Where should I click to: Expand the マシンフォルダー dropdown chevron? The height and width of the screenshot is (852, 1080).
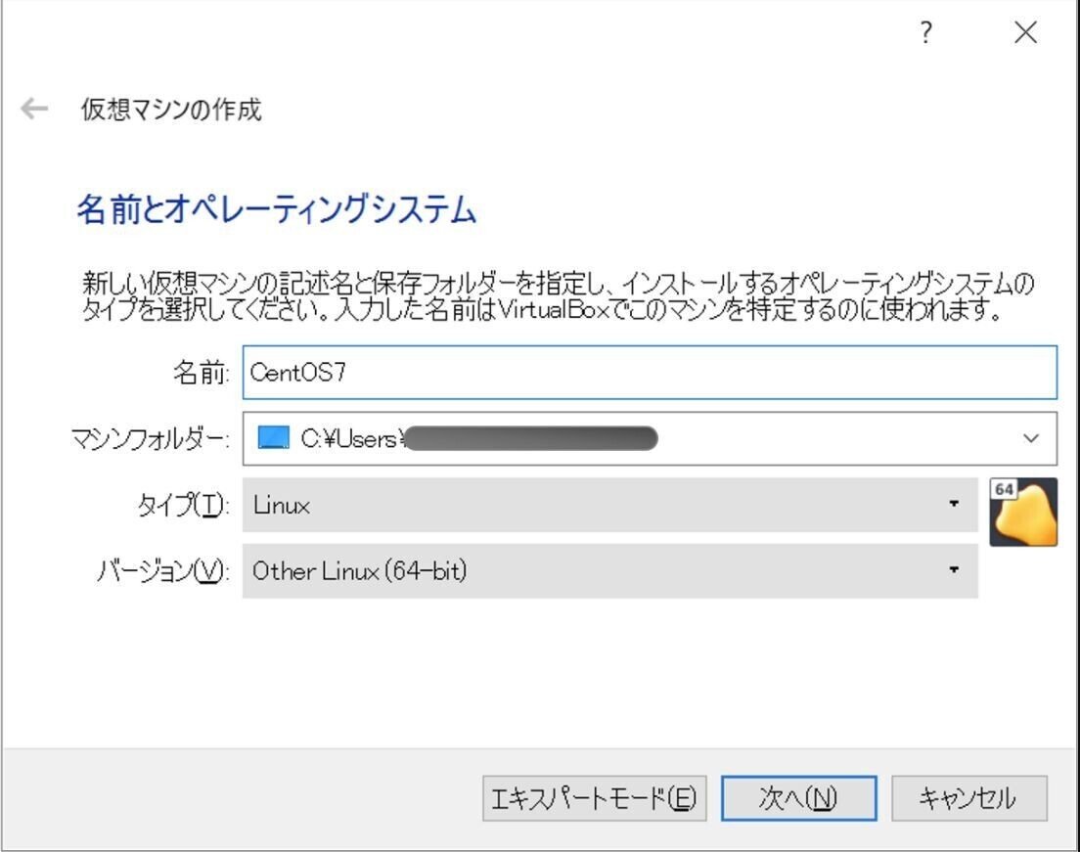tap(1030, 438)
